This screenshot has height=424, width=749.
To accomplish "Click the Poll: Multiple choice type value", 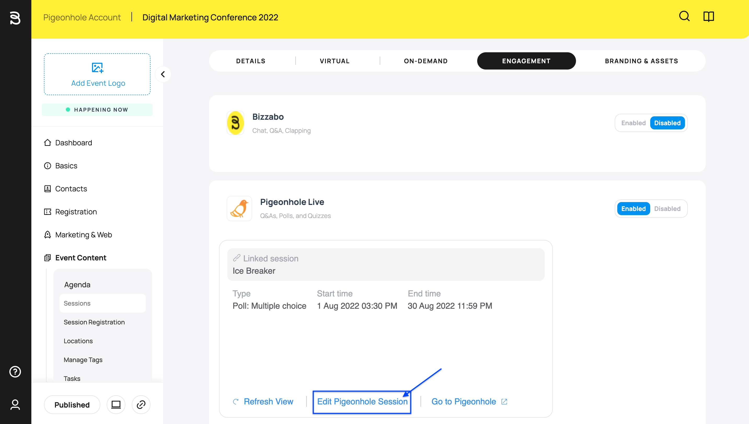I will (269, 306).
